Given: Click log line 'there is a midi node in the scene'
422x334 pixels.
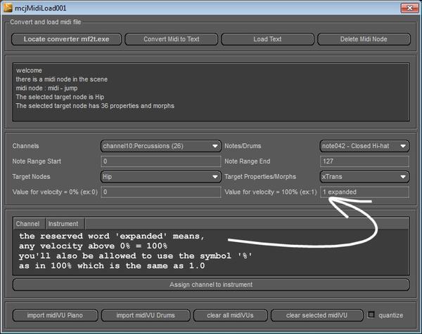Looking at the screenshot, I should coord(62,79).
